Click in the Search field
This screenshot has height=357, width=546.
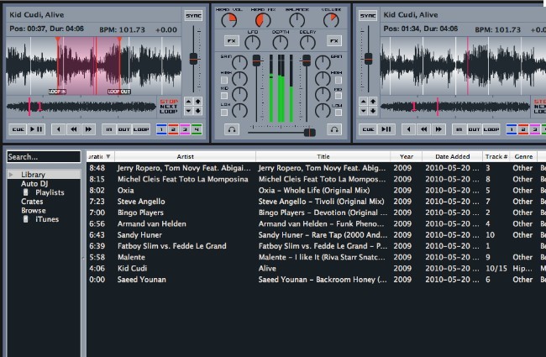pos(44,157)
